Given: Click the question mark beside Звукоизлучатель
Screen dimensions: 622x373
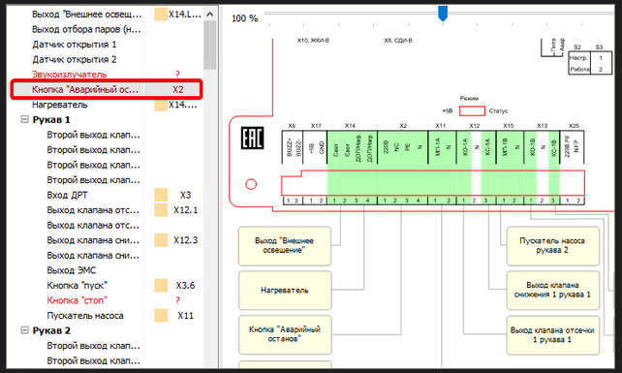Looking at the screenshot, I should click(x=177, y=75).
